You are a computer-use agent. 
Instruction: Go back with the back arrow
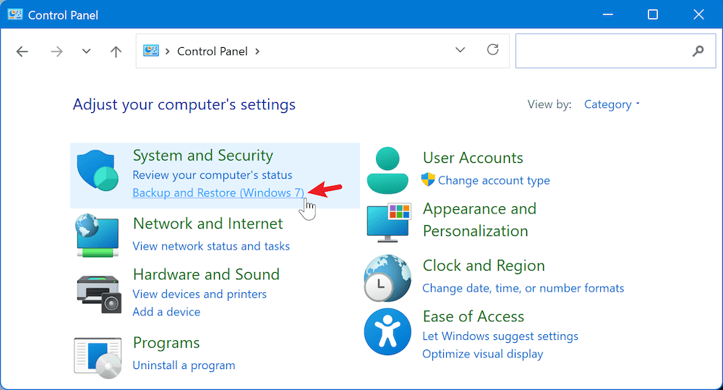[22, 51]
